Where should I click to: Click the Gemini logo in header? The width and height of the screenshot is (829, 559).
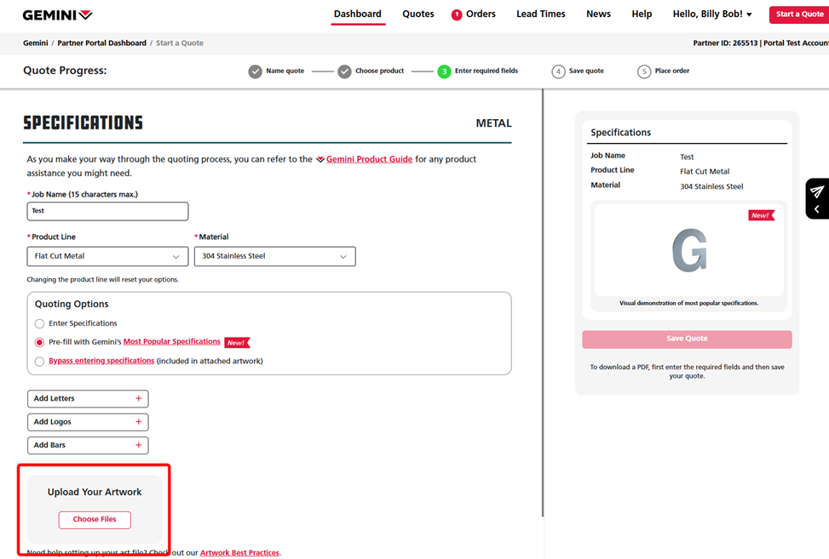coord(57,14)
